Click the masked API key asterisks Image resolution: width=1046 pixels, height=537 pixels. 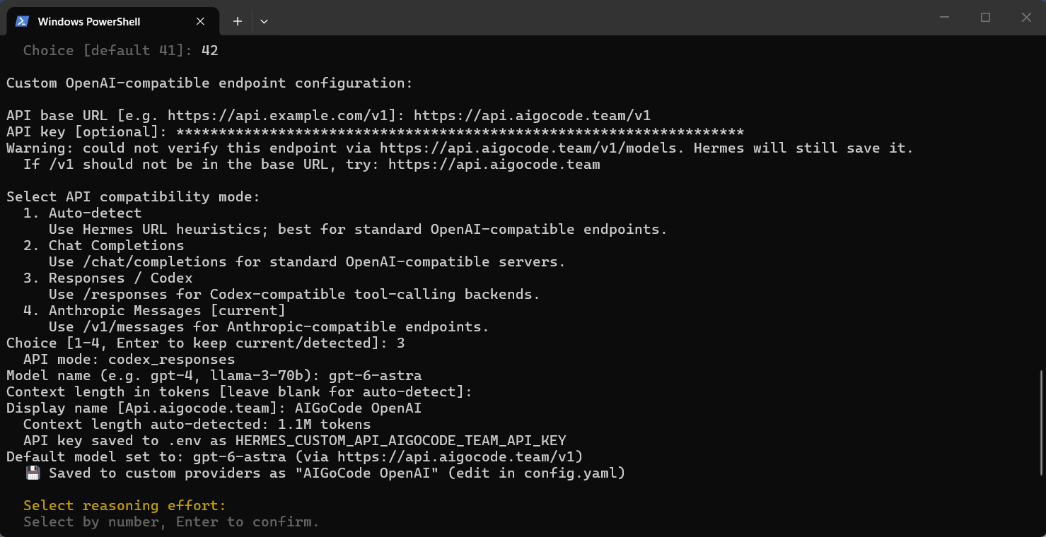(460, 131)
